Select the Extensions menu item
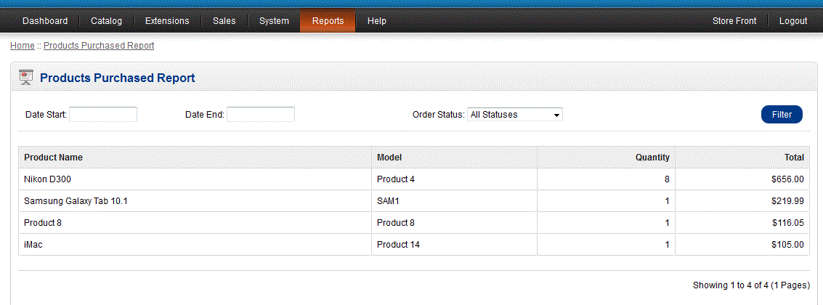This screenshot has width=823, height=305. click(167, 21)
